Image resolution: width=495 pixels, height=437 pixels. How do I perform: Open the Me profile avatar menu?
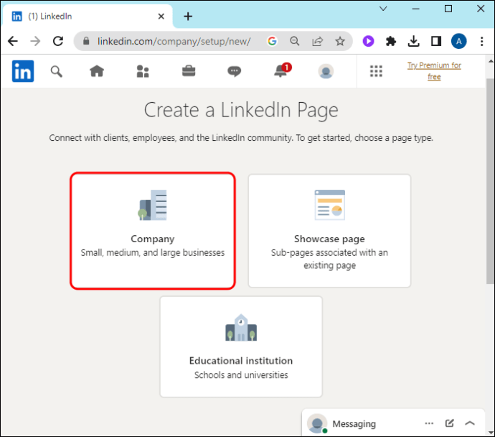coord(326,71)
